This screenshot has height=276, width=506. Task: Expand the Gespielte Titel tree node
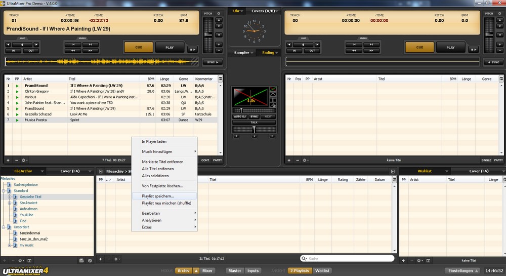(10, 197)
